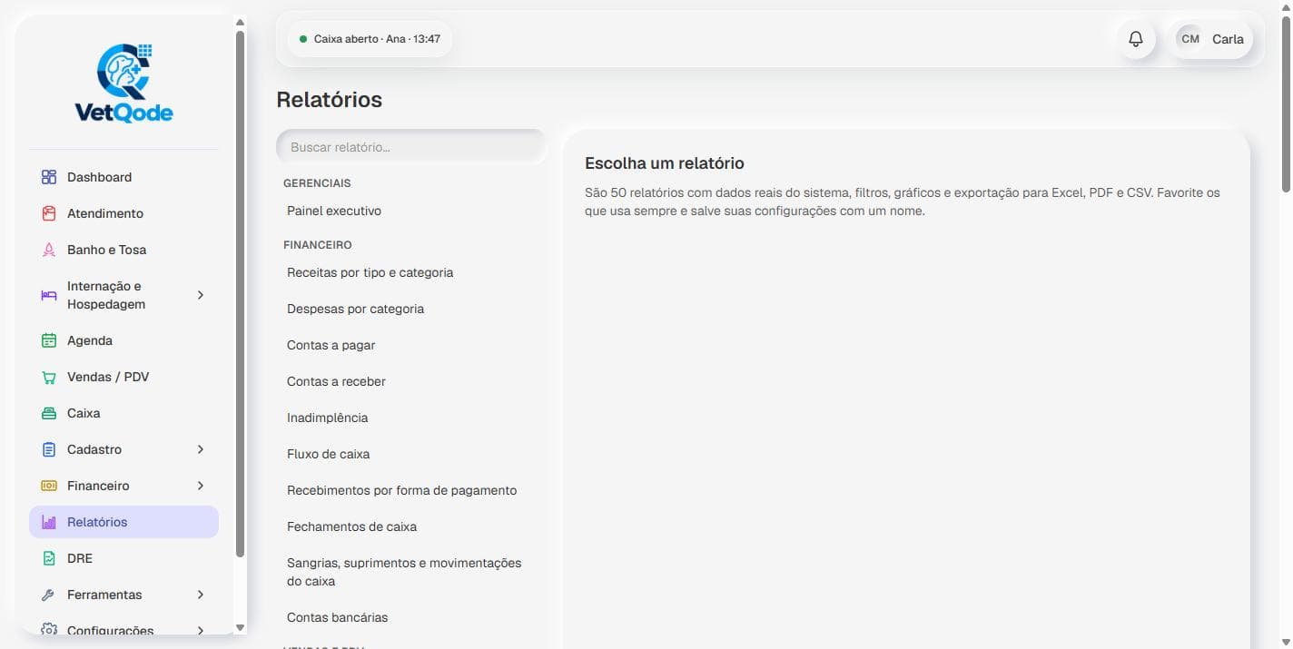
Task: Open Caixa aberto status pill
Action: click(370, 39)
